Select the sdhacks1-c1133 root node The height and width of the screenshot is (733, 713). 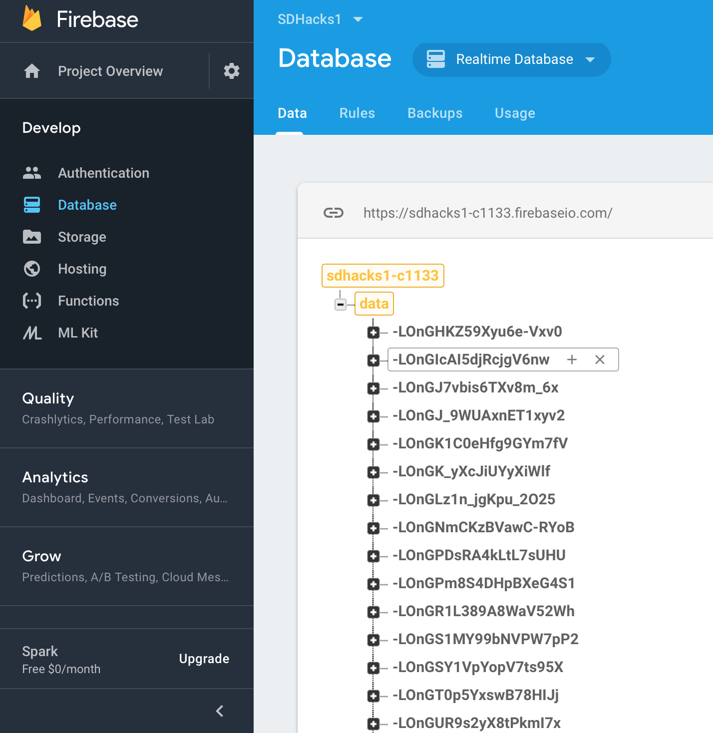[x=383, y=276]
